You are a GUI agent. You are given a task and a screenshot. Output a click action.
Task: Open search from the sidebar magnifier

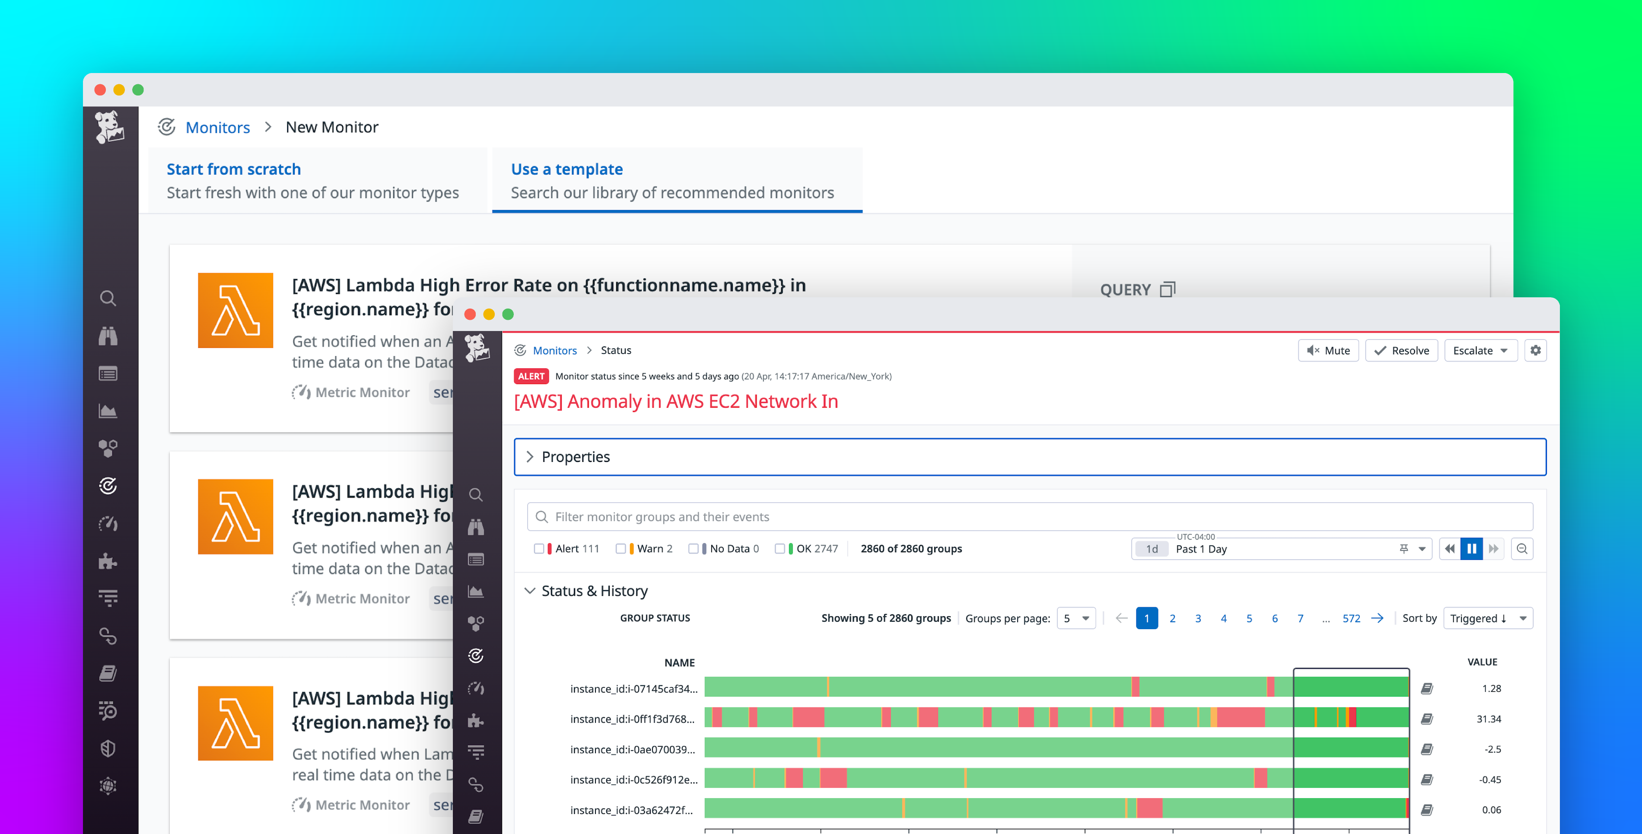(108, 298)
